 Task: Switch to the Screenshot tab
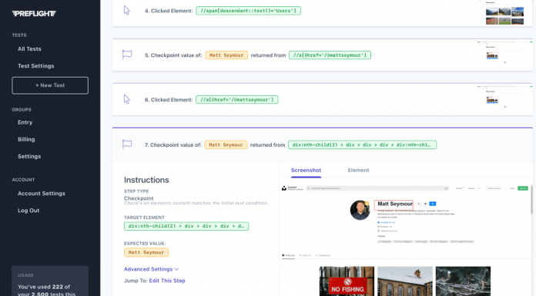point(306,170)
